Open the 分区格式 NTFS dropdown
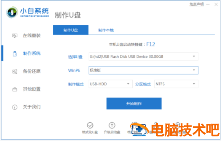 point(176,84)
